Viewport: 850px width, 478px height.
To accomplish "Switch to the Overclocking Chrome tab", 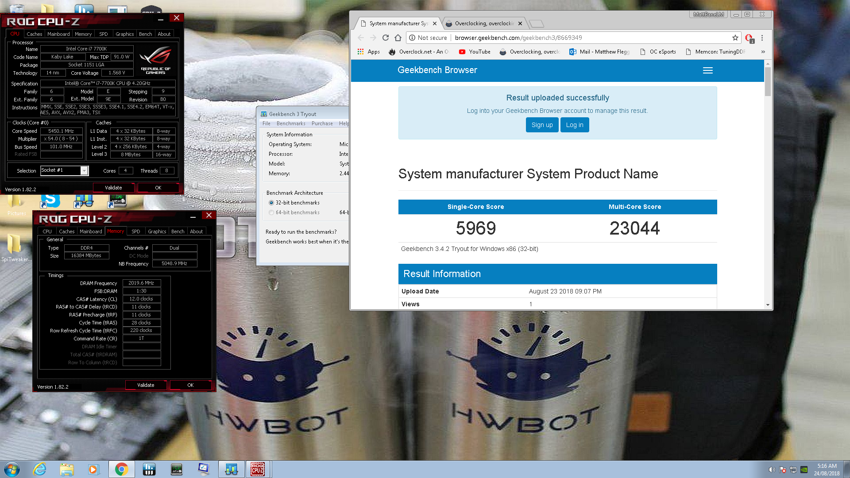I will tap(484, 23).
